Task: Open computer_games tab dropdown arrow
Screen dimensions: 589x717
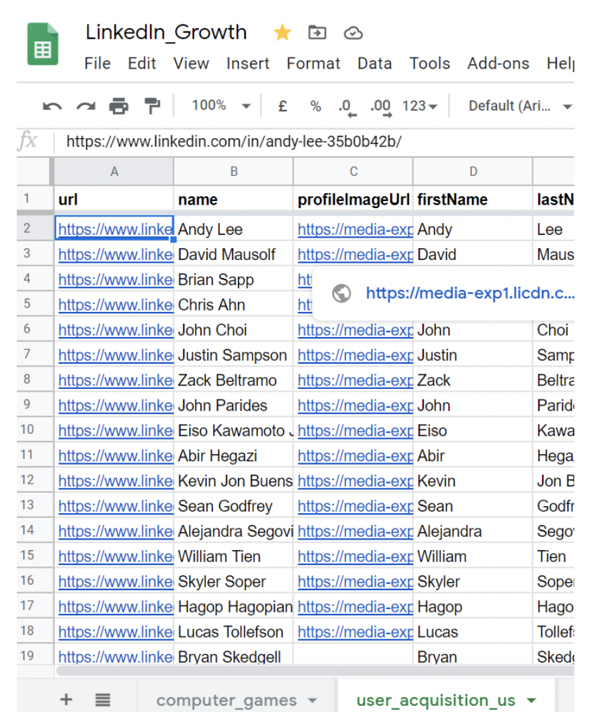Action: point(312,701)
